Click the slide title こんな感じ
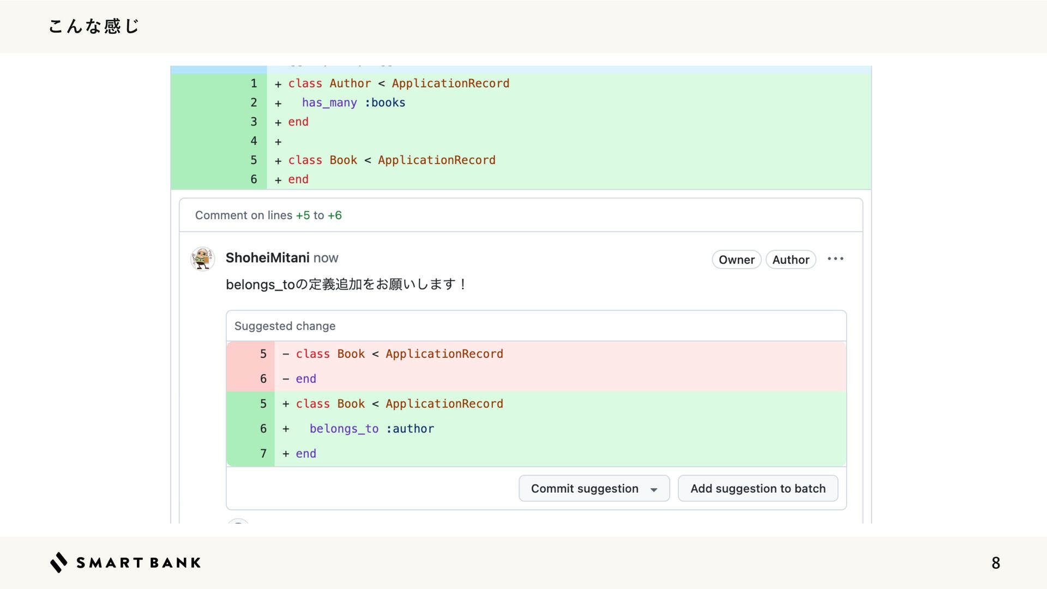1047x589 pixels. 94,26
